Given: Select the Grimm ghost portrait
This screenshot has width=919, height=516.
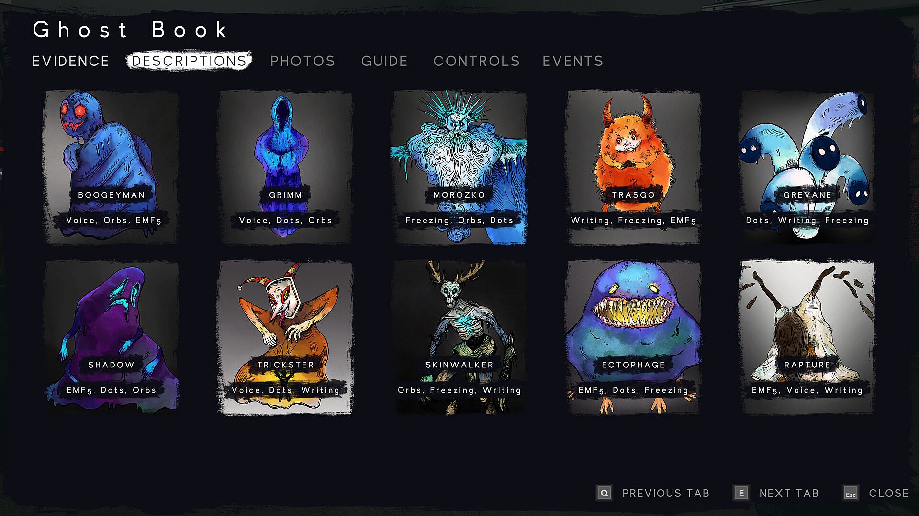Looking at the screenshot, I should coord(285,167).
